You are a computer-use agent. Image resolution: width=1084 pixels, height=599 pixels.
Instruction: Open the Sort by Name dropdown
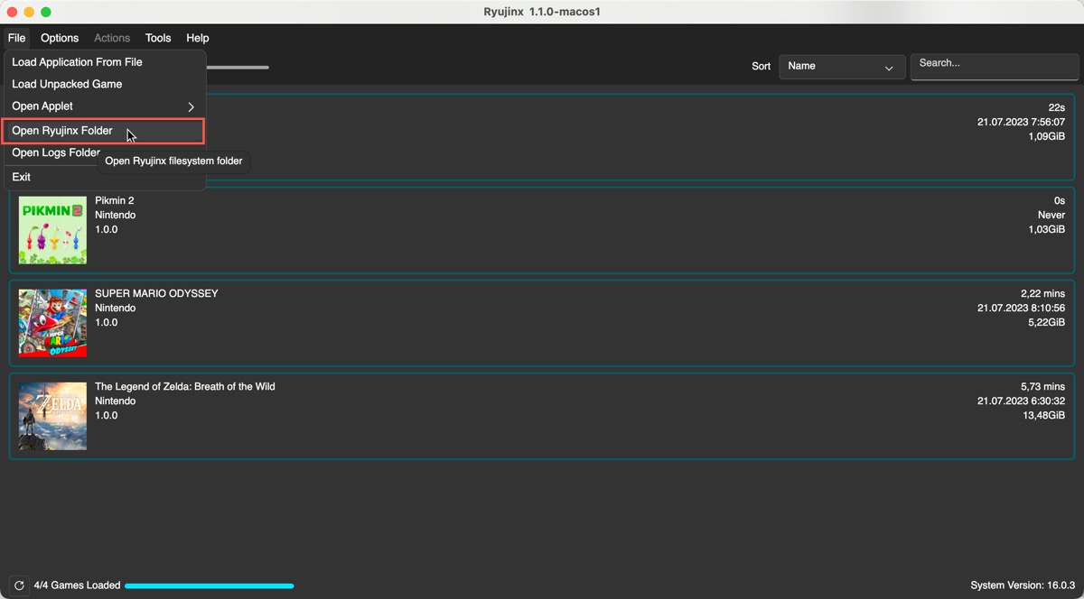[842, 66]
